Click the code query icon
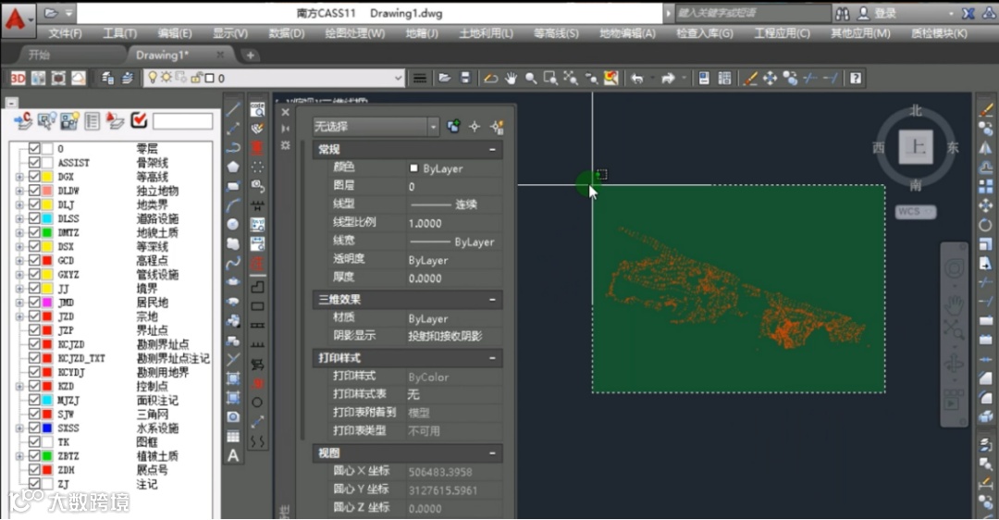This screenshot has width=999, height=520. (x=257, y=109)
